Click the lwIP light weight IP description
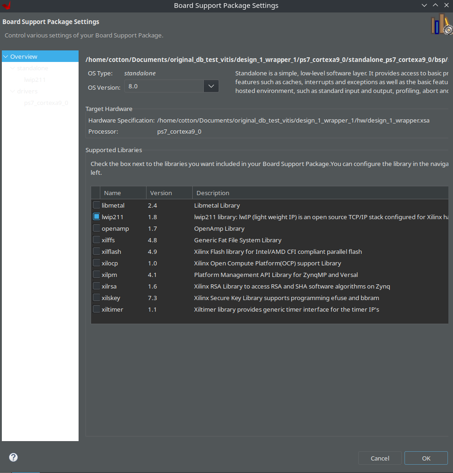 point(321,217)
